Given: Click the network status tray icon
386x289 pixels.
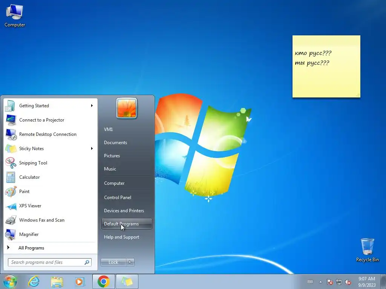Looking at the screenshot, I should pos(339,282).
